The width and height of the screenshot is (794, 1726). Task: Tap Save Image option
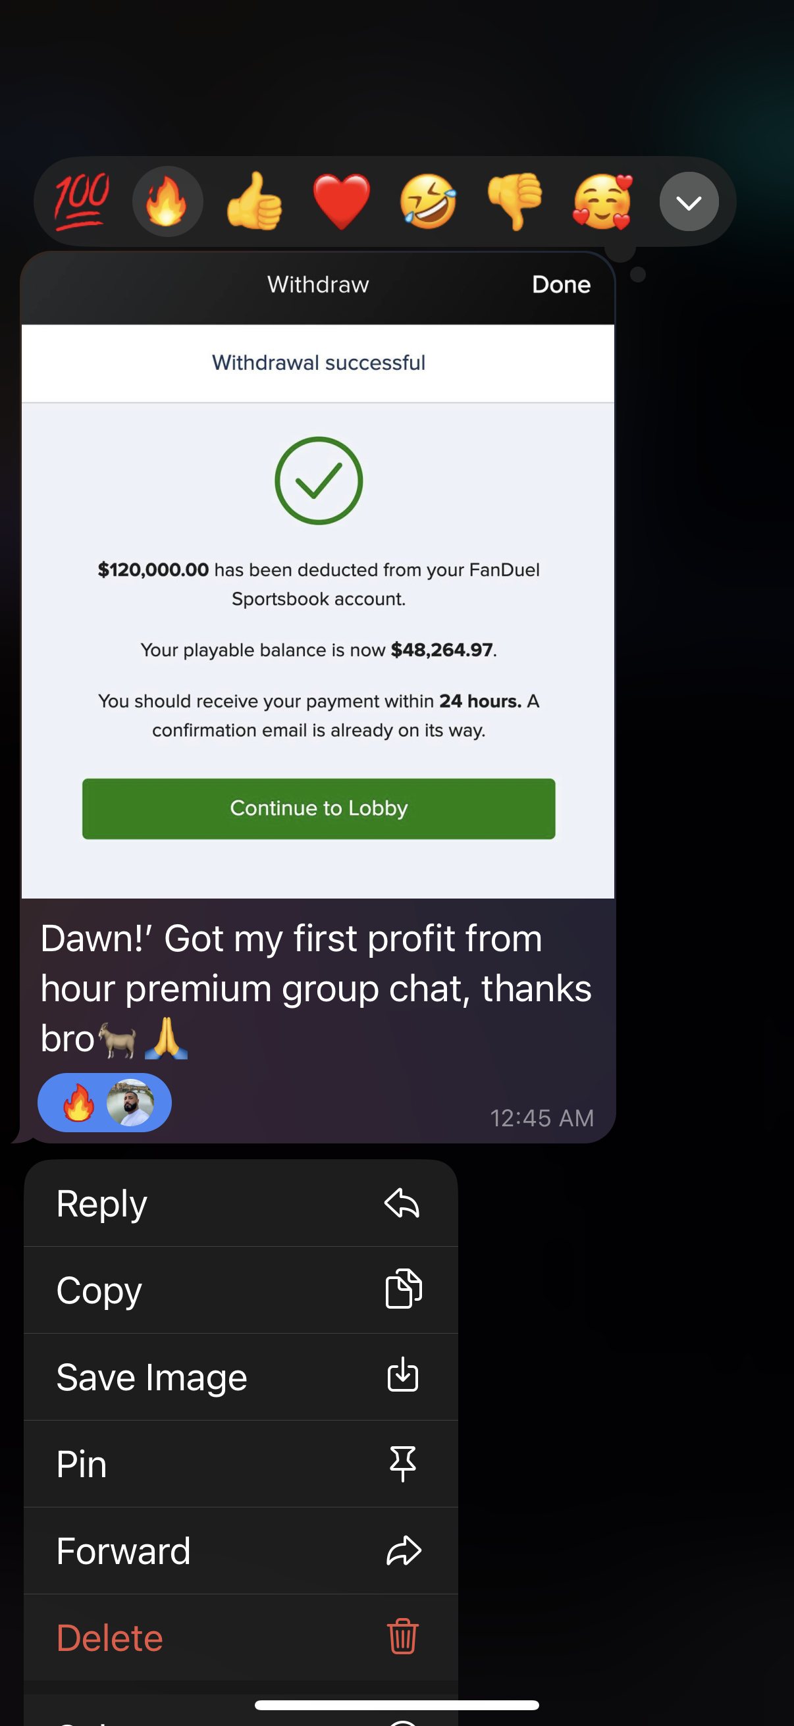click(x=240, y=1377)
